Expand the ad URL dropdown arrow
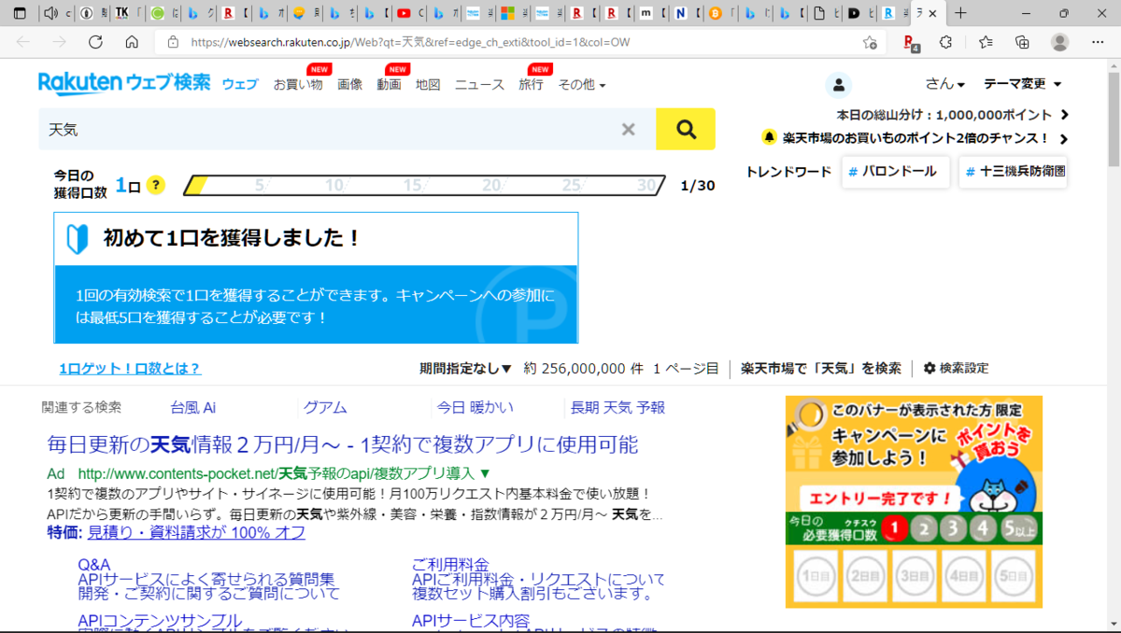 coord(485,473)
